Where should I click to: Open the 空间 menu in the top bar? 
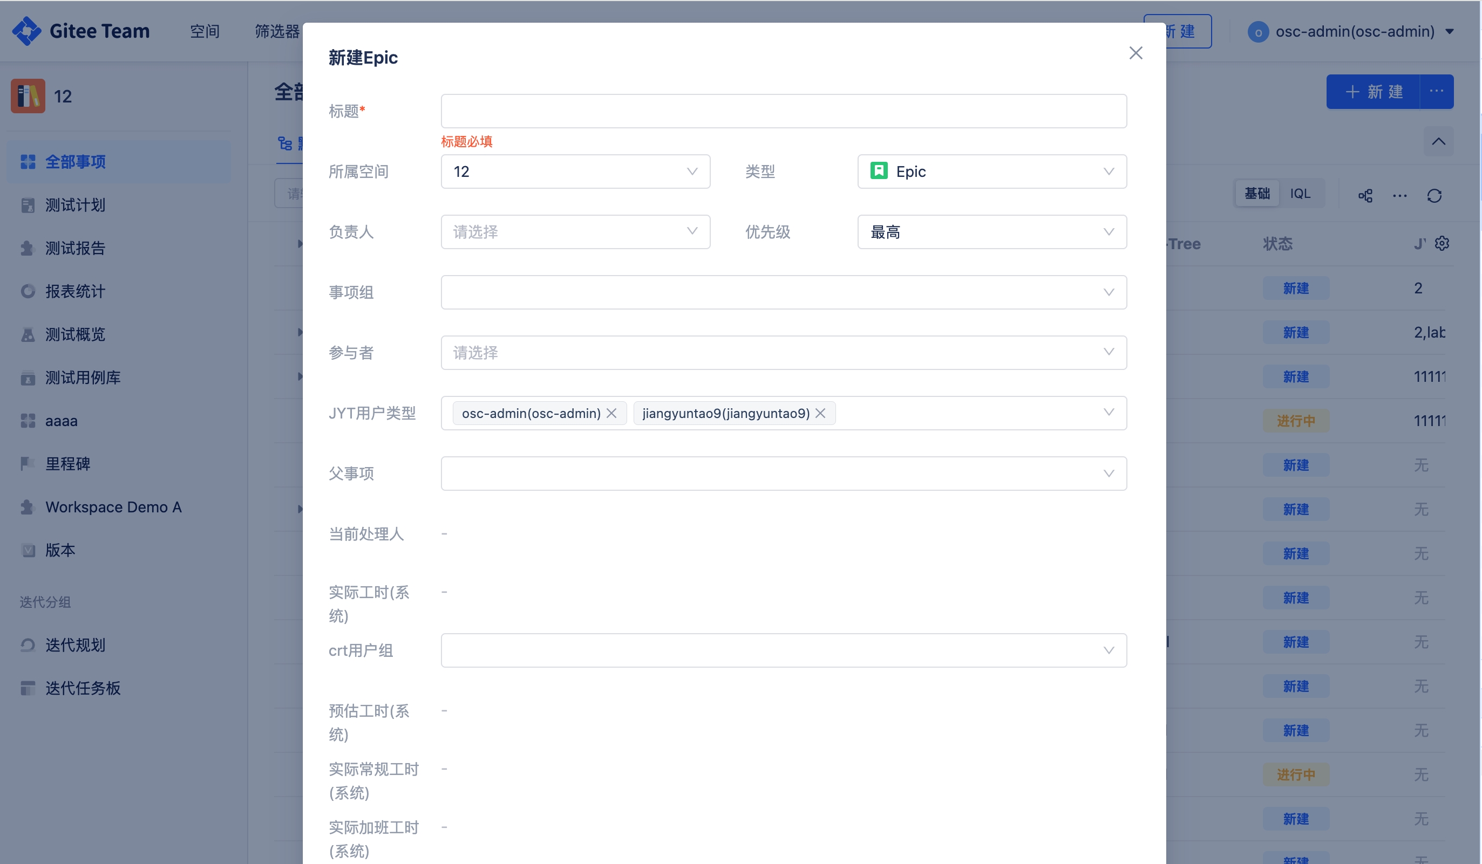click(x=204, y=32)
